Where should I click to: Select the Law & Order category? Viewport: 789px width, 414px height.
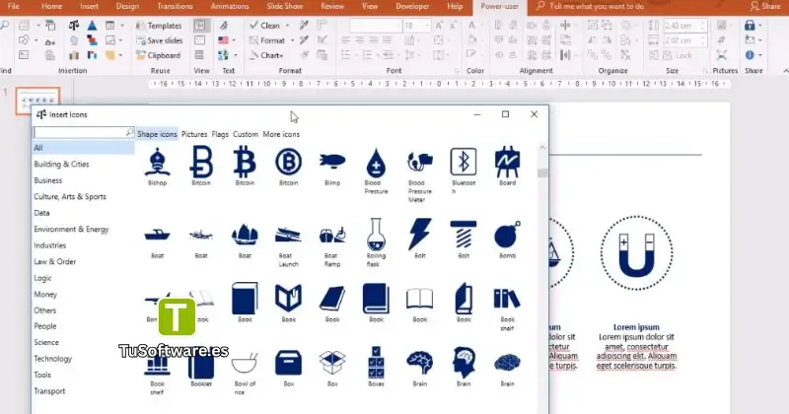(x=55, y=261)
